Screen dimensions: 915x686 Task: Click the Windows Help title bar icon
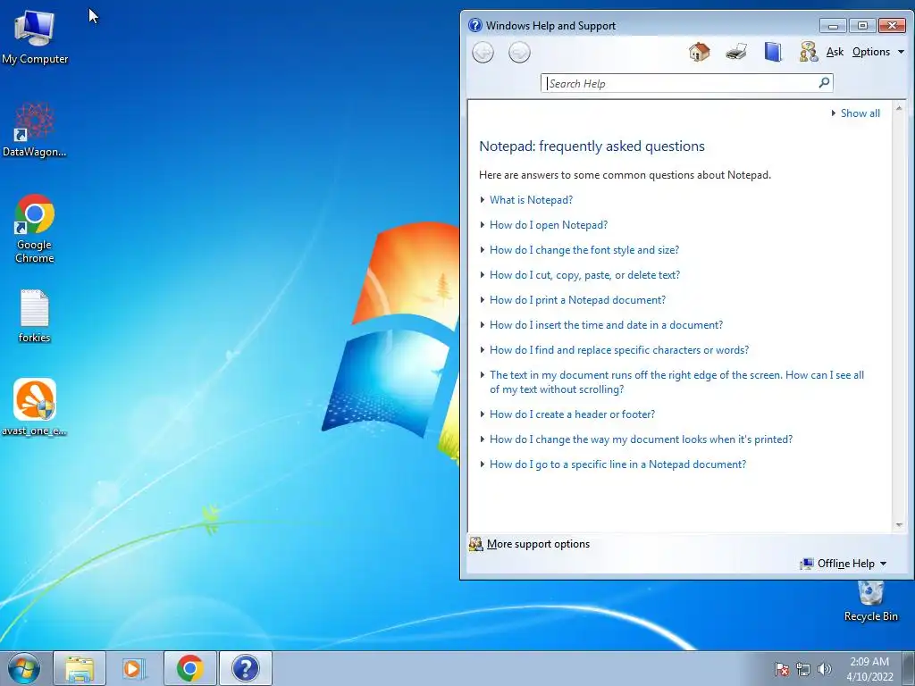click(475, 25)
